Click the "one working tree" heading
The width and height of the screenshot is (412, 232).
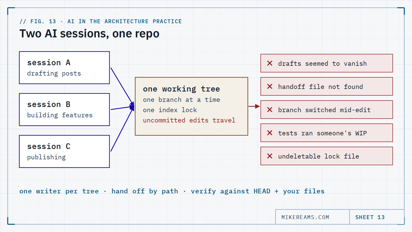182,89
